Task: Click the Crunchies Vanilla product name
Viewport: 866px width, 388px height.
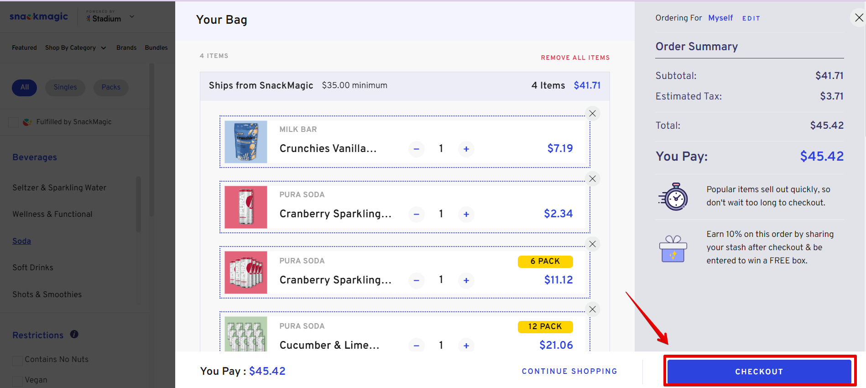Action: point(328,149)
